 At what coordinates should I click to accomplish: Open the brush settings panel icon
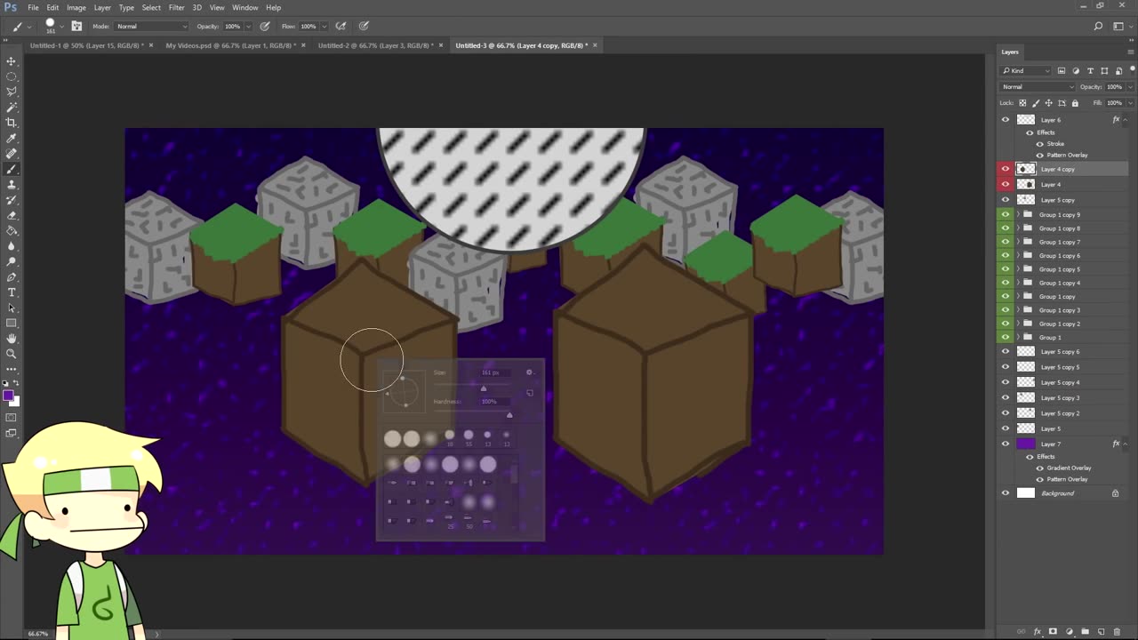(76, 27)
